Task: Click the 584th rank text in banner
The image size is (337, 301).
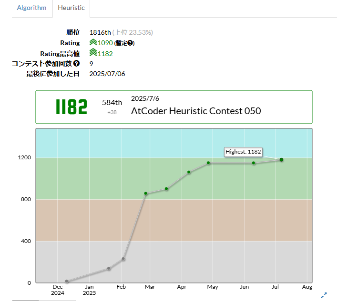Action: pyautogui.click(x=112, y=103)
